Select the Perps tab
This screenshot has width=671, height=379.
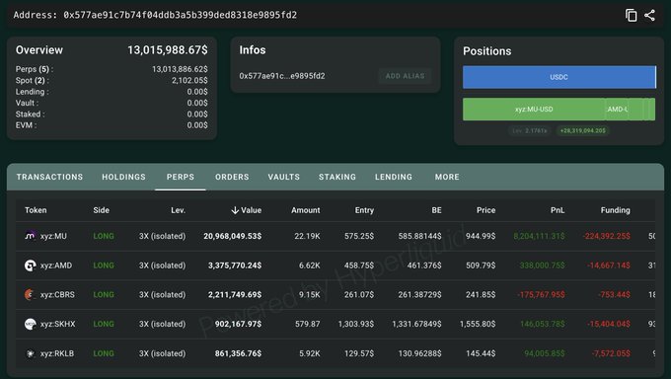(181, 177)
